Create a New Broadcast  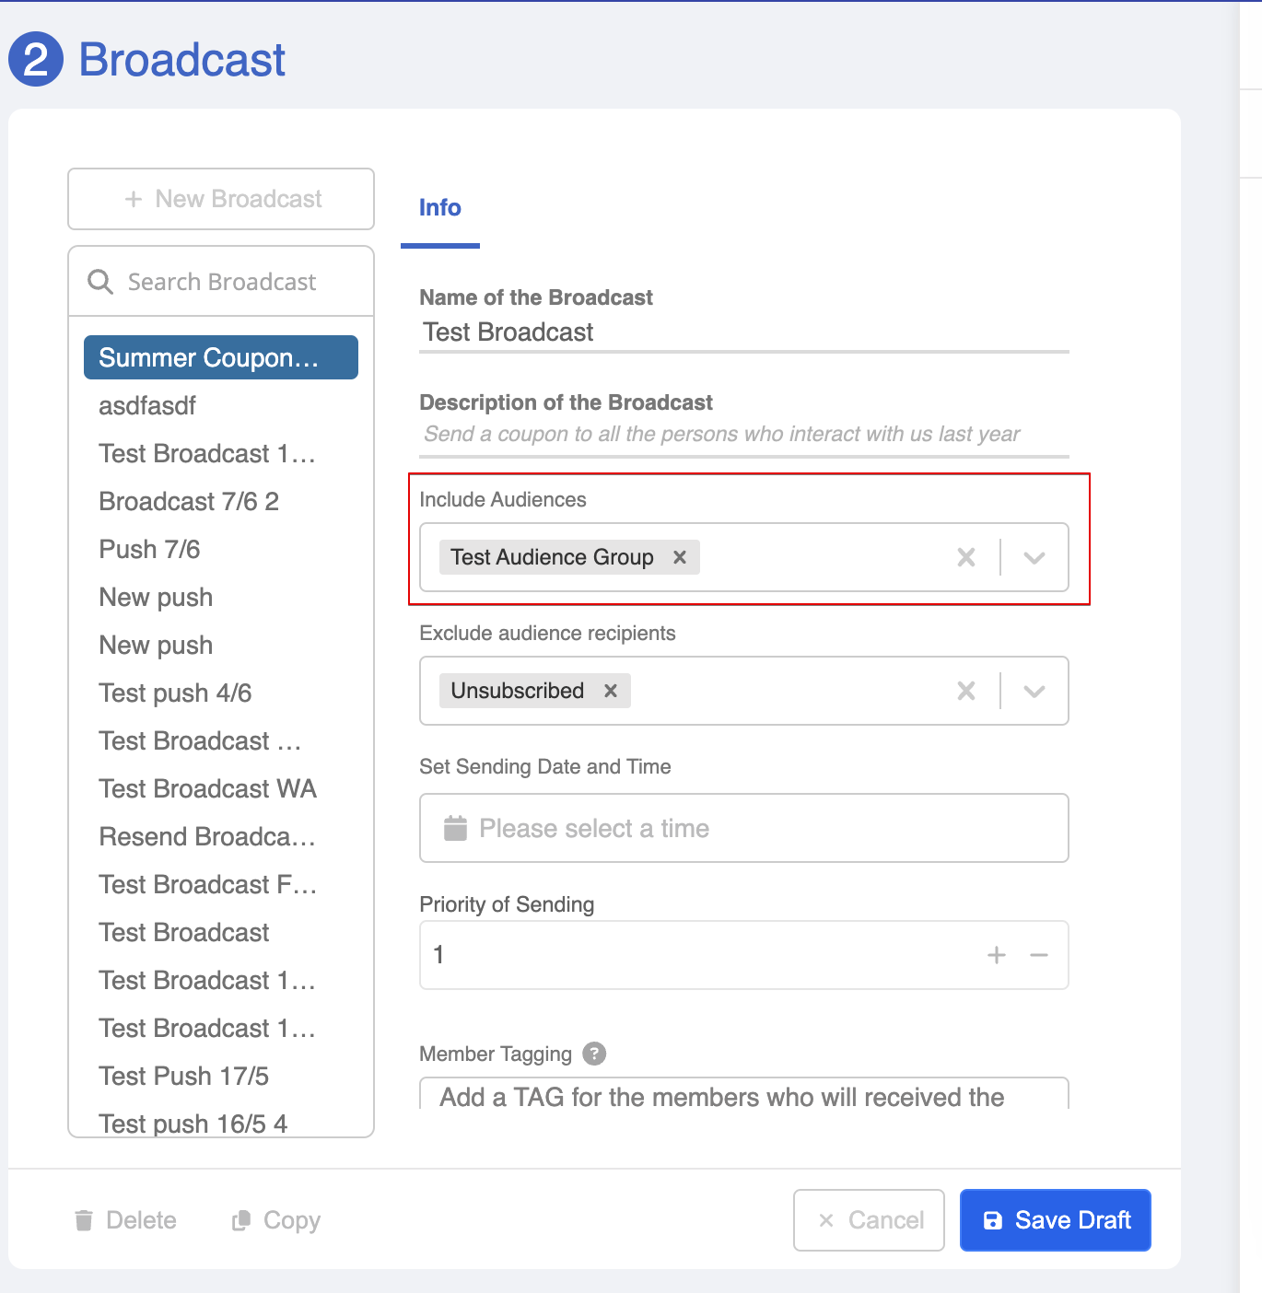(x=221, y=199)
